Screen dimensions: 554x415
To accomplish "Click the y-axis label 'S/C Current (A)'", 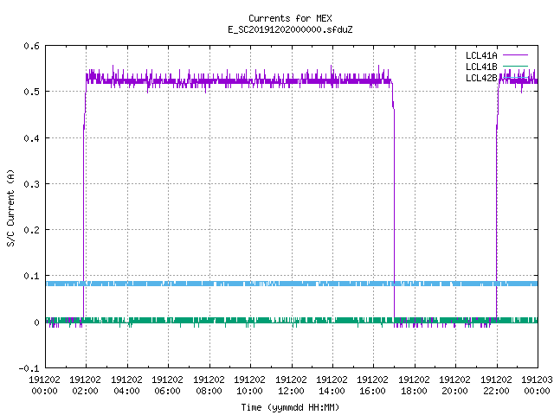I will (11, 207).
